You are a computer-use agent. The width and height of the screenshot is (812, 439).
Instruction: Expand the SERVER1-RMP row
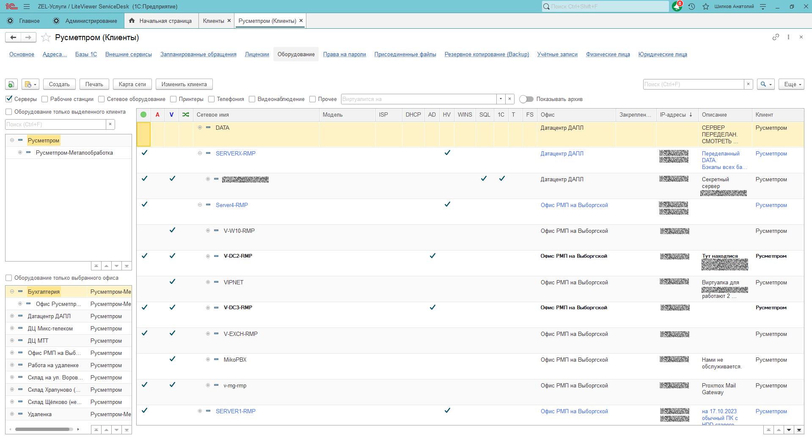point(200,411)
